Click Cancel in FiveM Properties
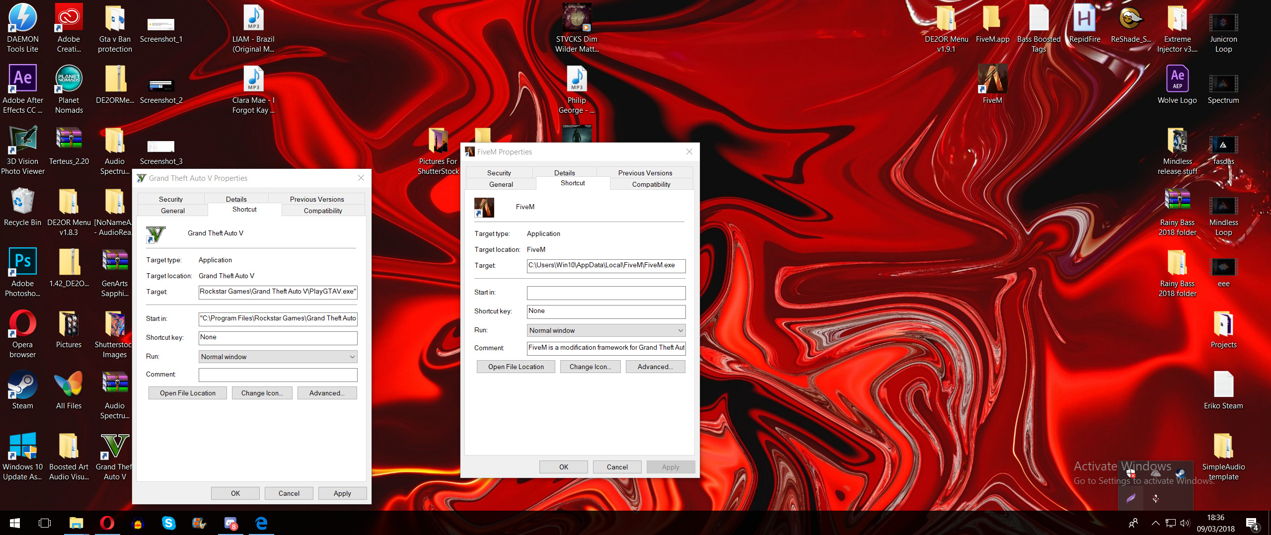1271x535 pixels. click(617, 467)
